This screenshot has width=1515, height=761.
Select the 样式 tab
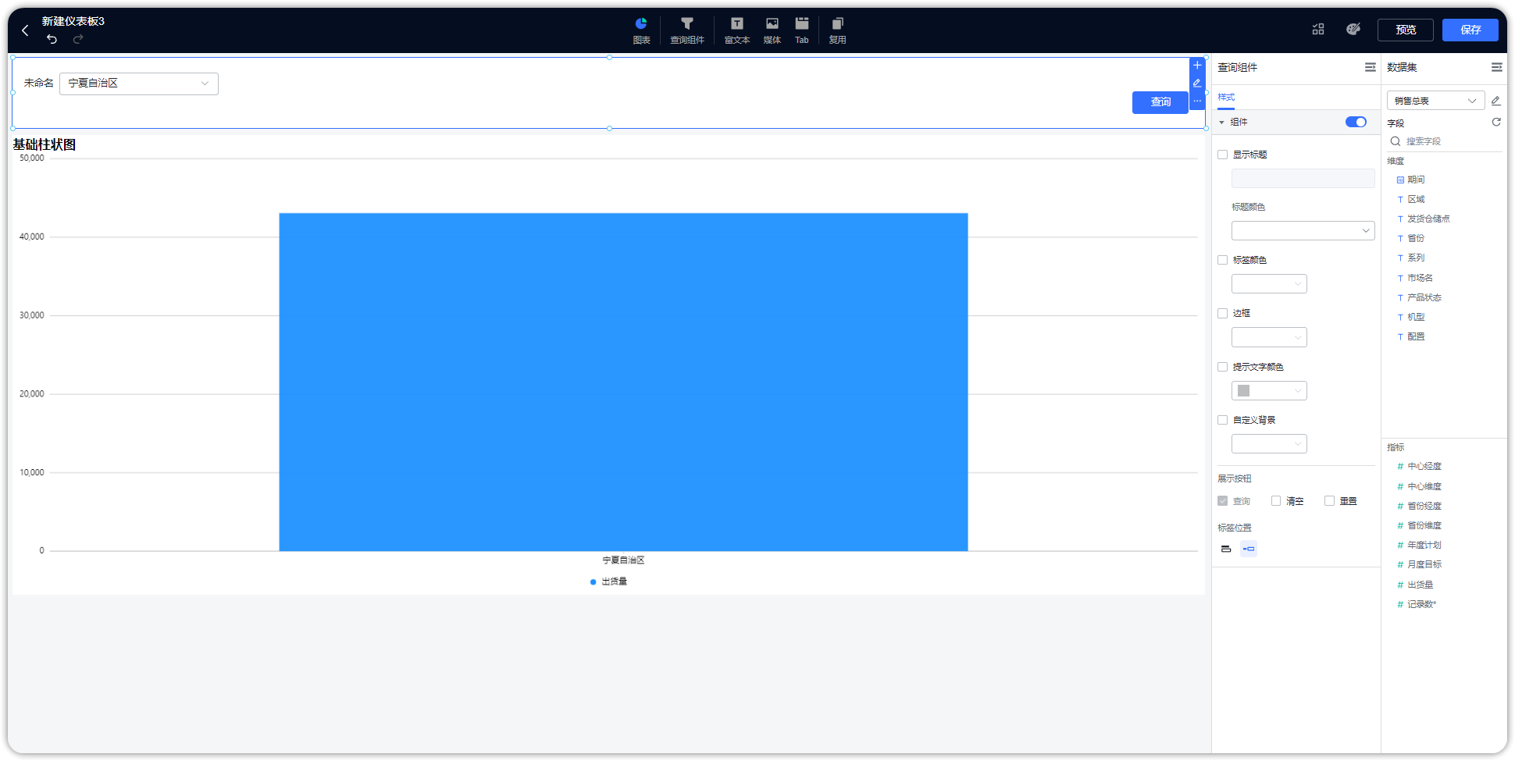pyautogui.click(x=1226, y=98)
